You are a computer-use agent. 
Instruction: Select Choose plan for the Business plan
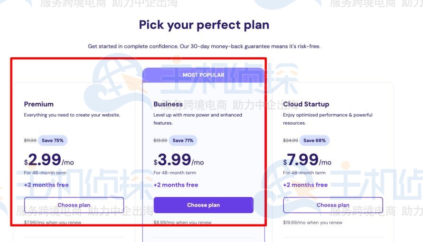[203, 205]
